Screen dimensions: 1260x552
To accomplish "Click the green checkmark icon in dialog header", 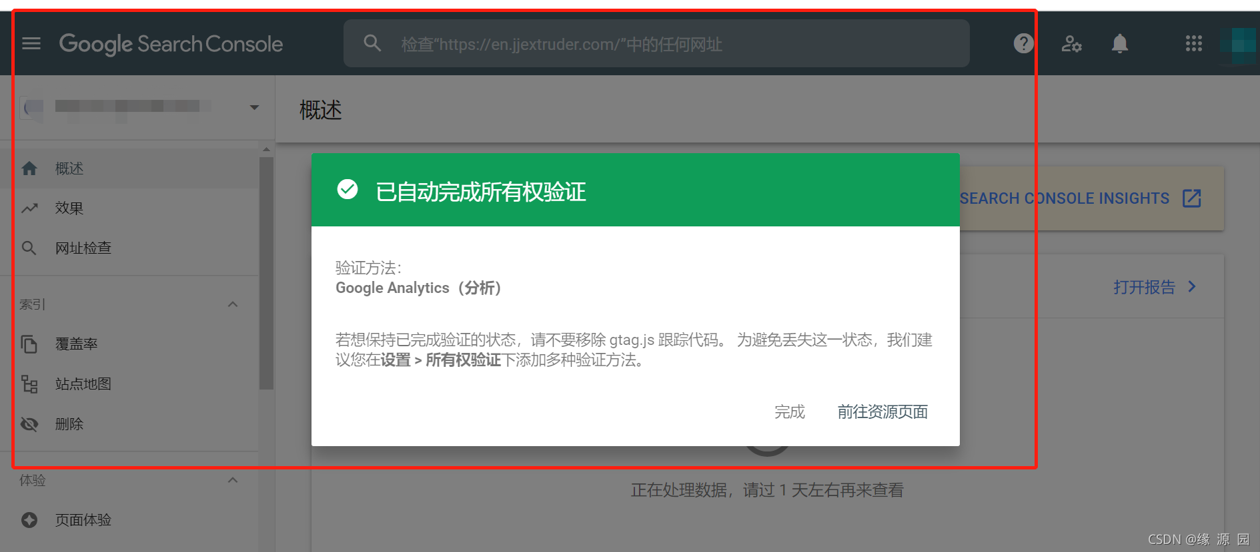I will (348, 190).
